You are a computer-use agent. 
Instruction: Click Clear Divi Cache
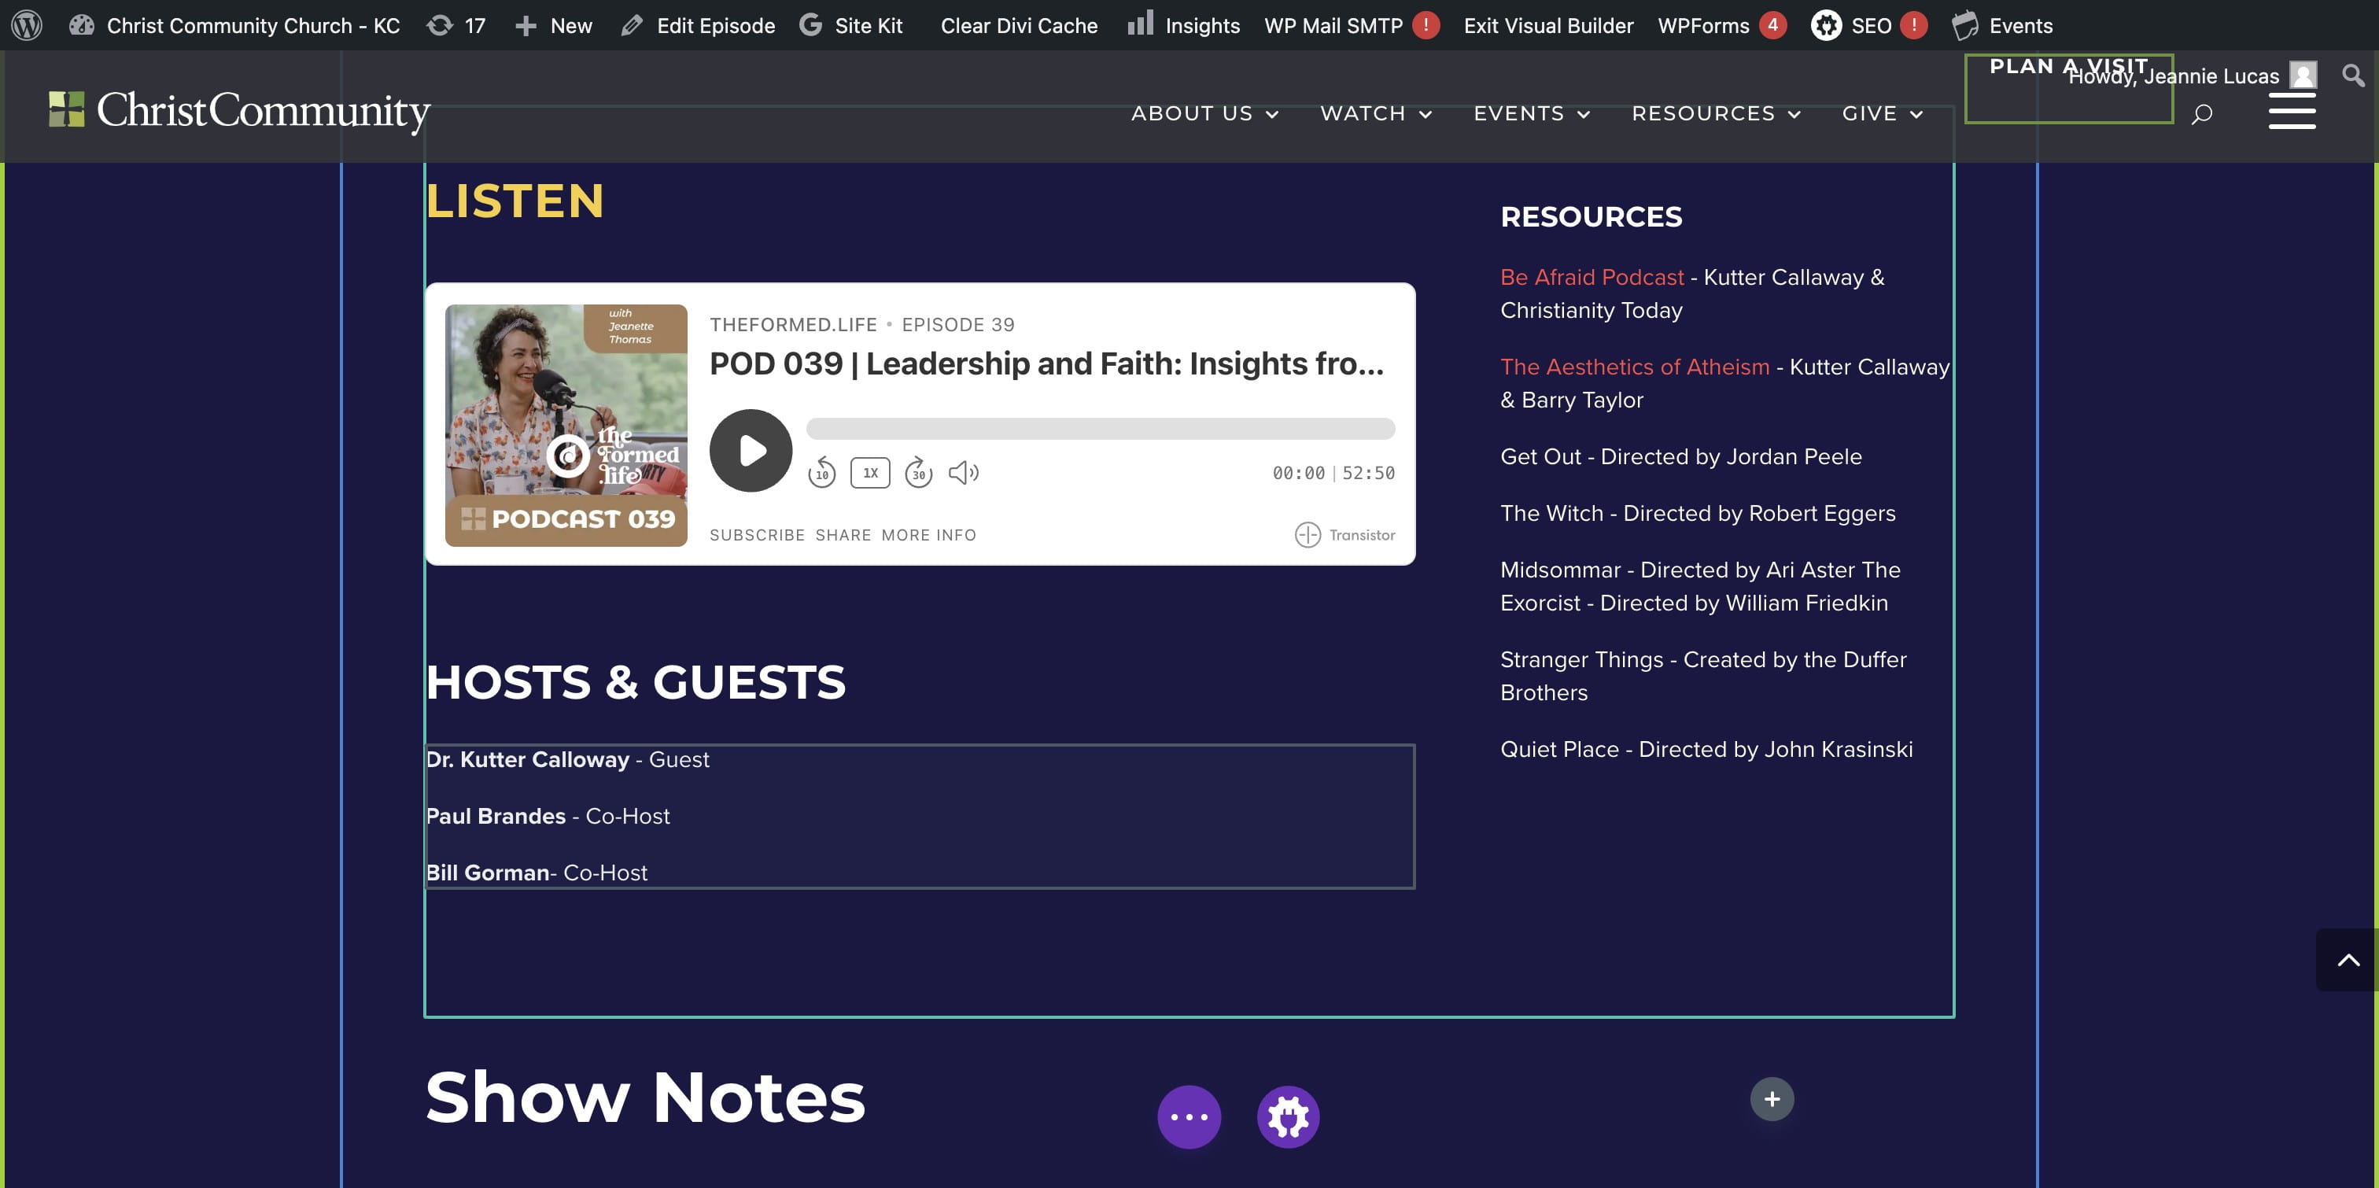1019,25
